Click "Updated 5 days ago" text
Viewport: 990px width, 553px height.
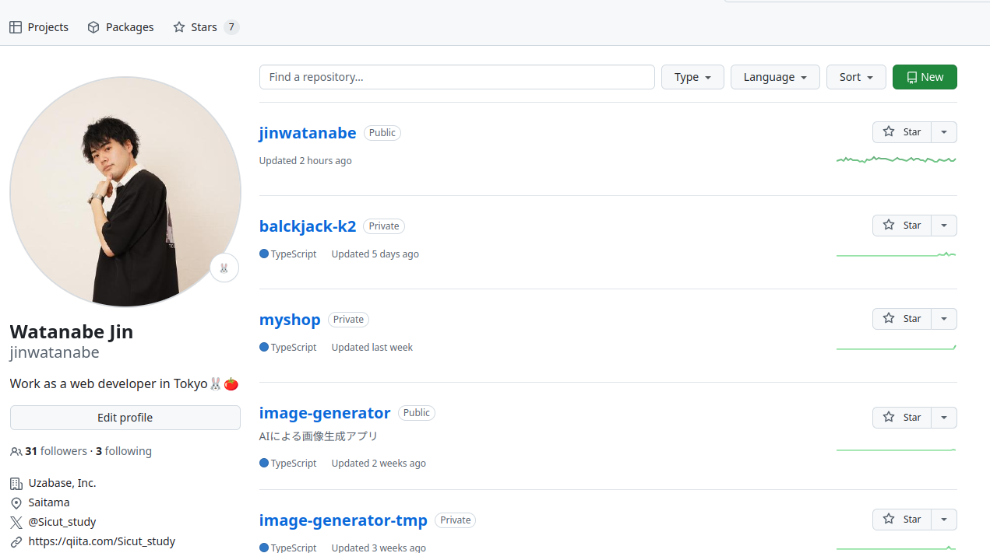(375, 254)
